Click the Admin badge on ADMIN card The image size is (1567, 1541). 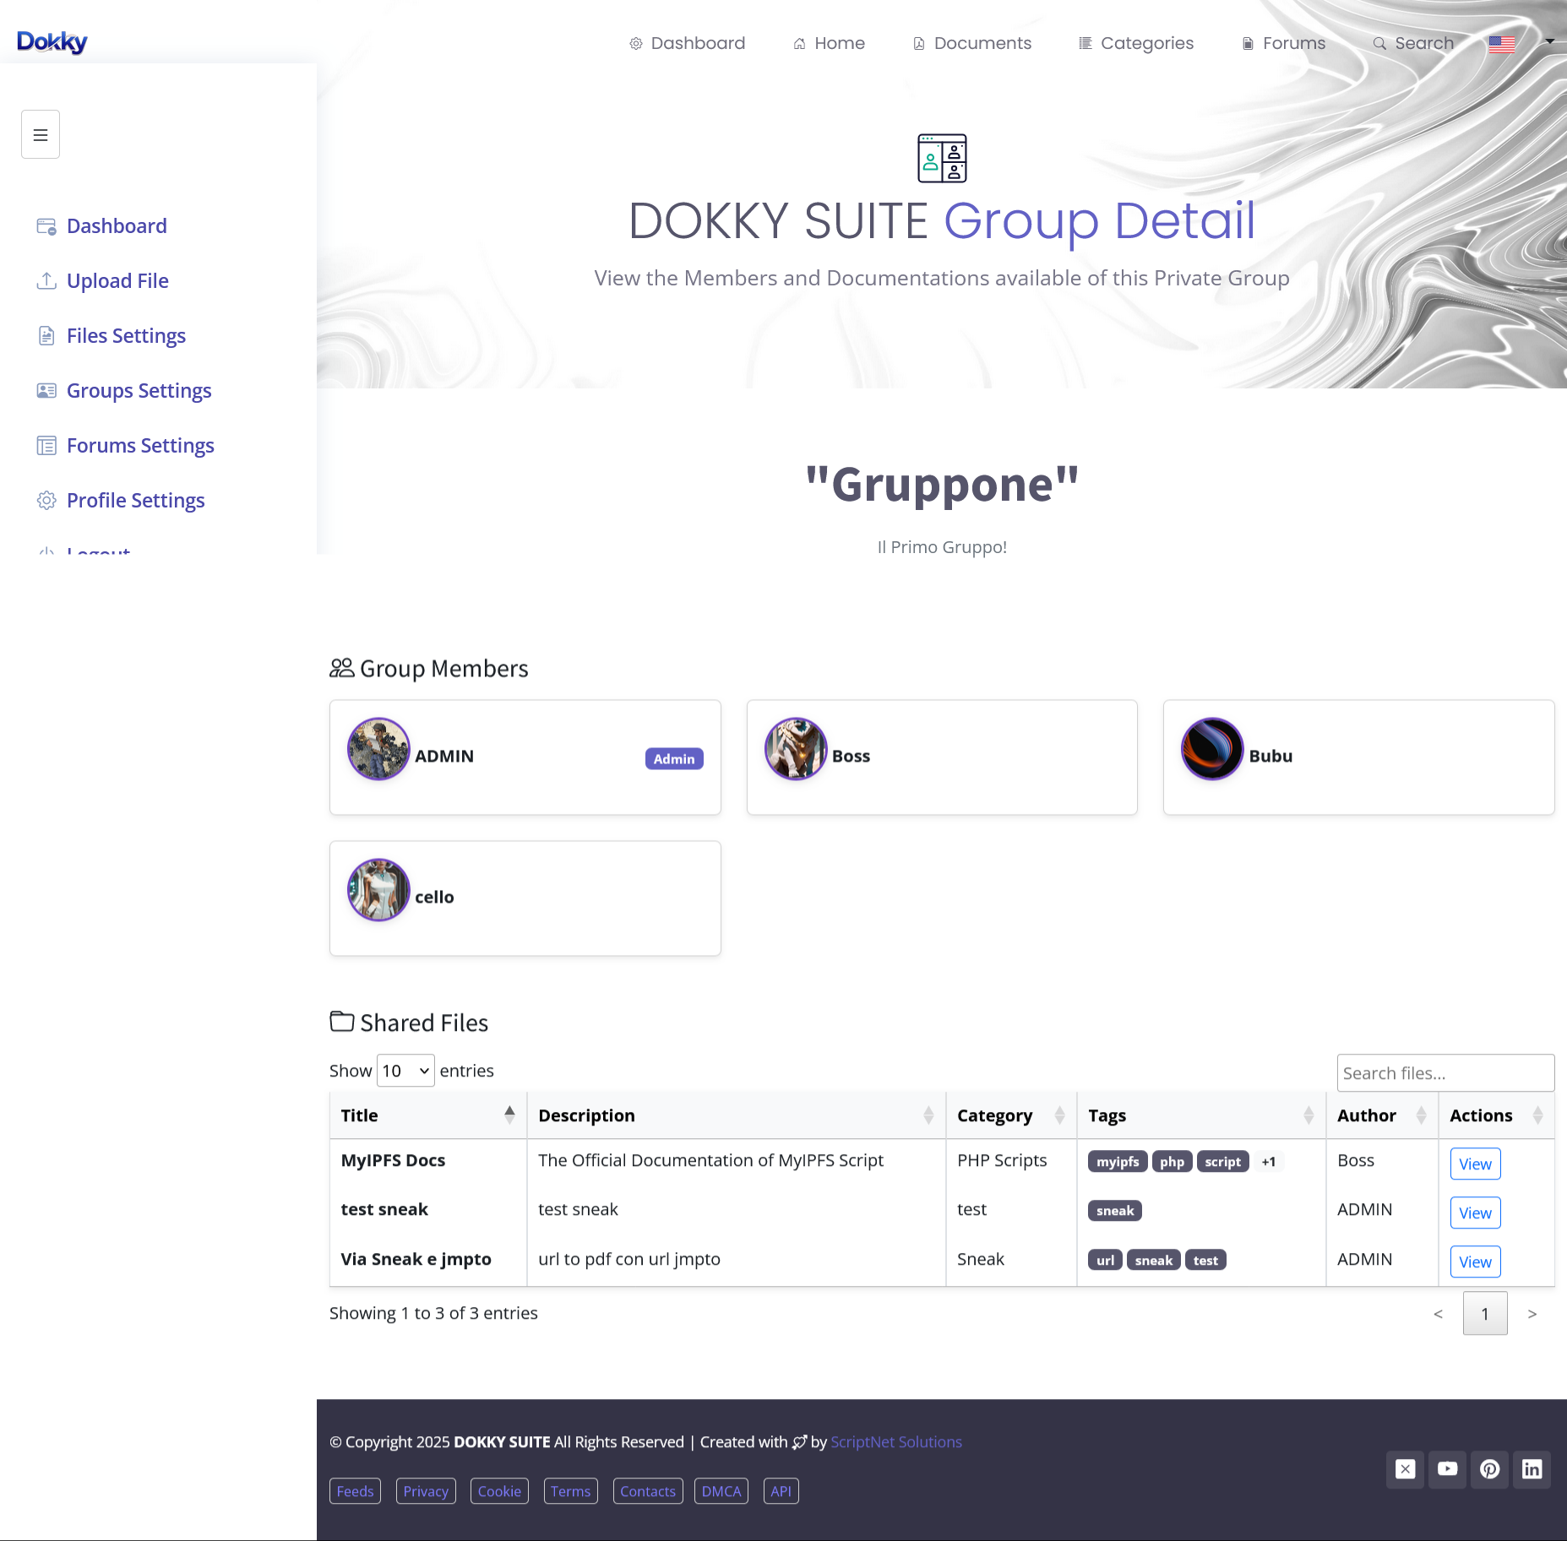[674, 759]
